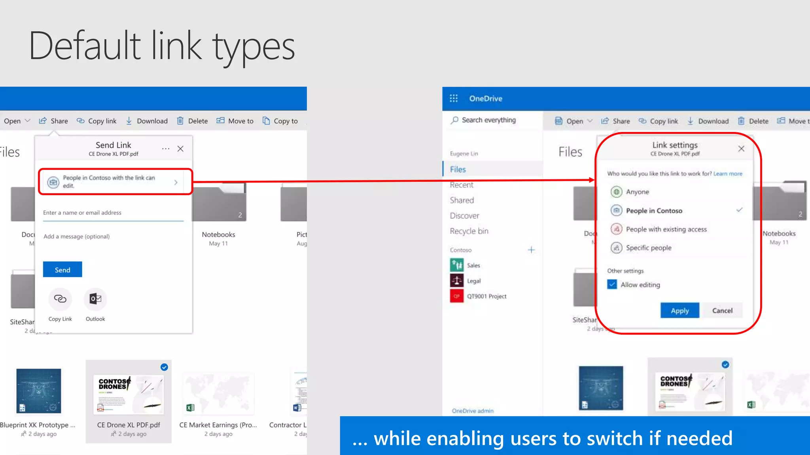
Task: Click Copy to in left window toolbar
Action: [280, 121]
